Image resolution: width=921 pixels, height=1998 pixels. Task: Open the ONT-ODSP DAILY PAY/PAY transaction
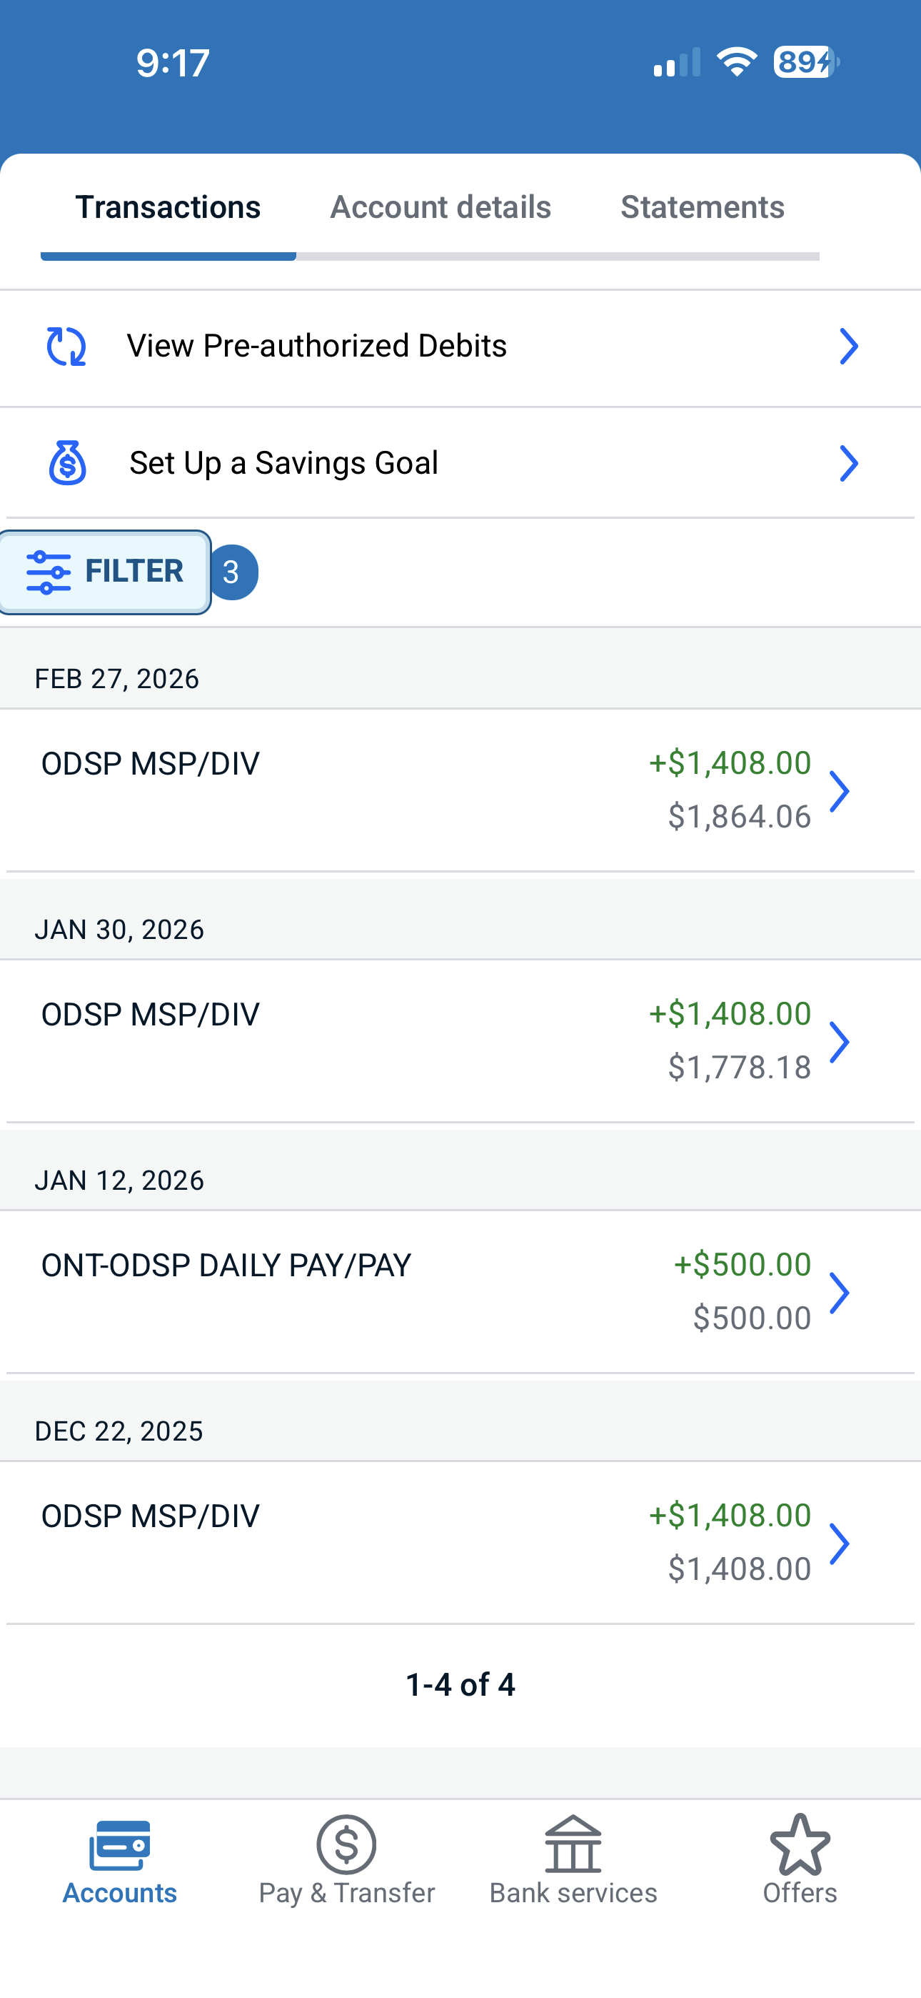pyautogui.click(x=226, y=1266)
